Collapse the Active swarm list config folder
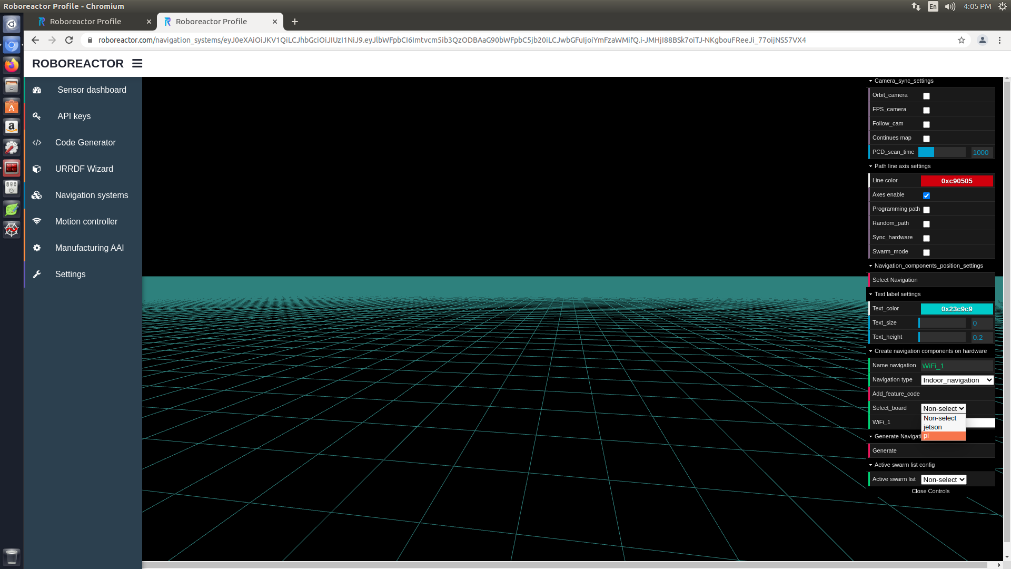1011x569 pixels. [x=930, y=465]
